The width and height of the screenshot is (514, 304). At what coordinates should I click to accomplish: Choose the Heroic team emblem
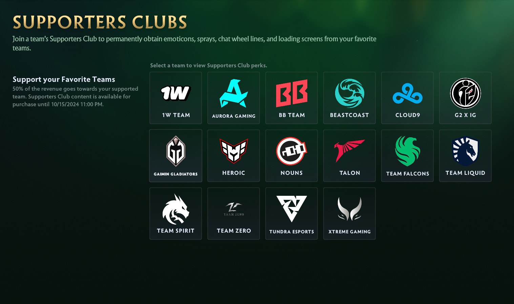pyautogui.click(x=233, y=151)
